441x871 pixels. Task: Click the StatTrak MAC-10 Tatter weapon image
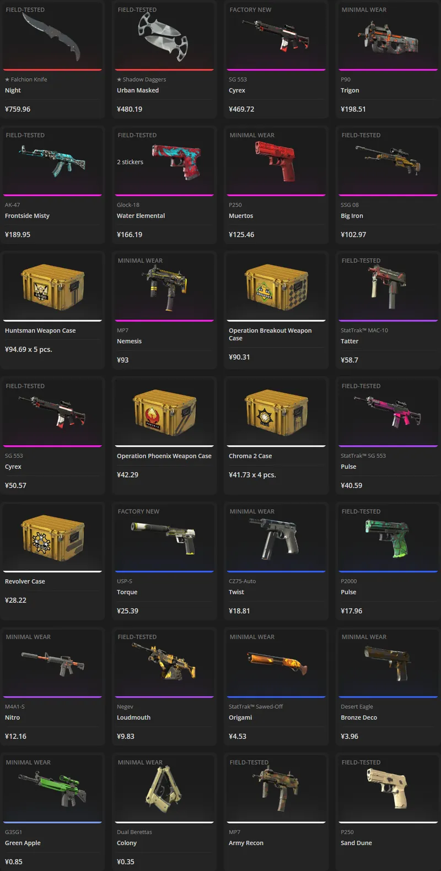pyautogui.click(x=388, y=286)
